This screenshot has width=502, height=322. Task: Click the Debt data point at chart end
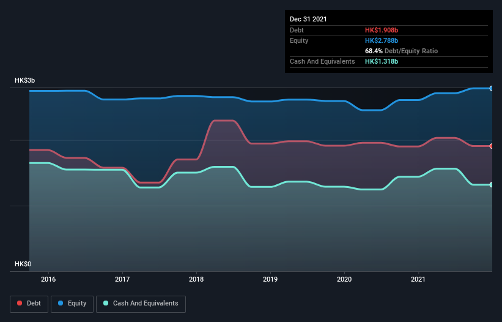492,146
